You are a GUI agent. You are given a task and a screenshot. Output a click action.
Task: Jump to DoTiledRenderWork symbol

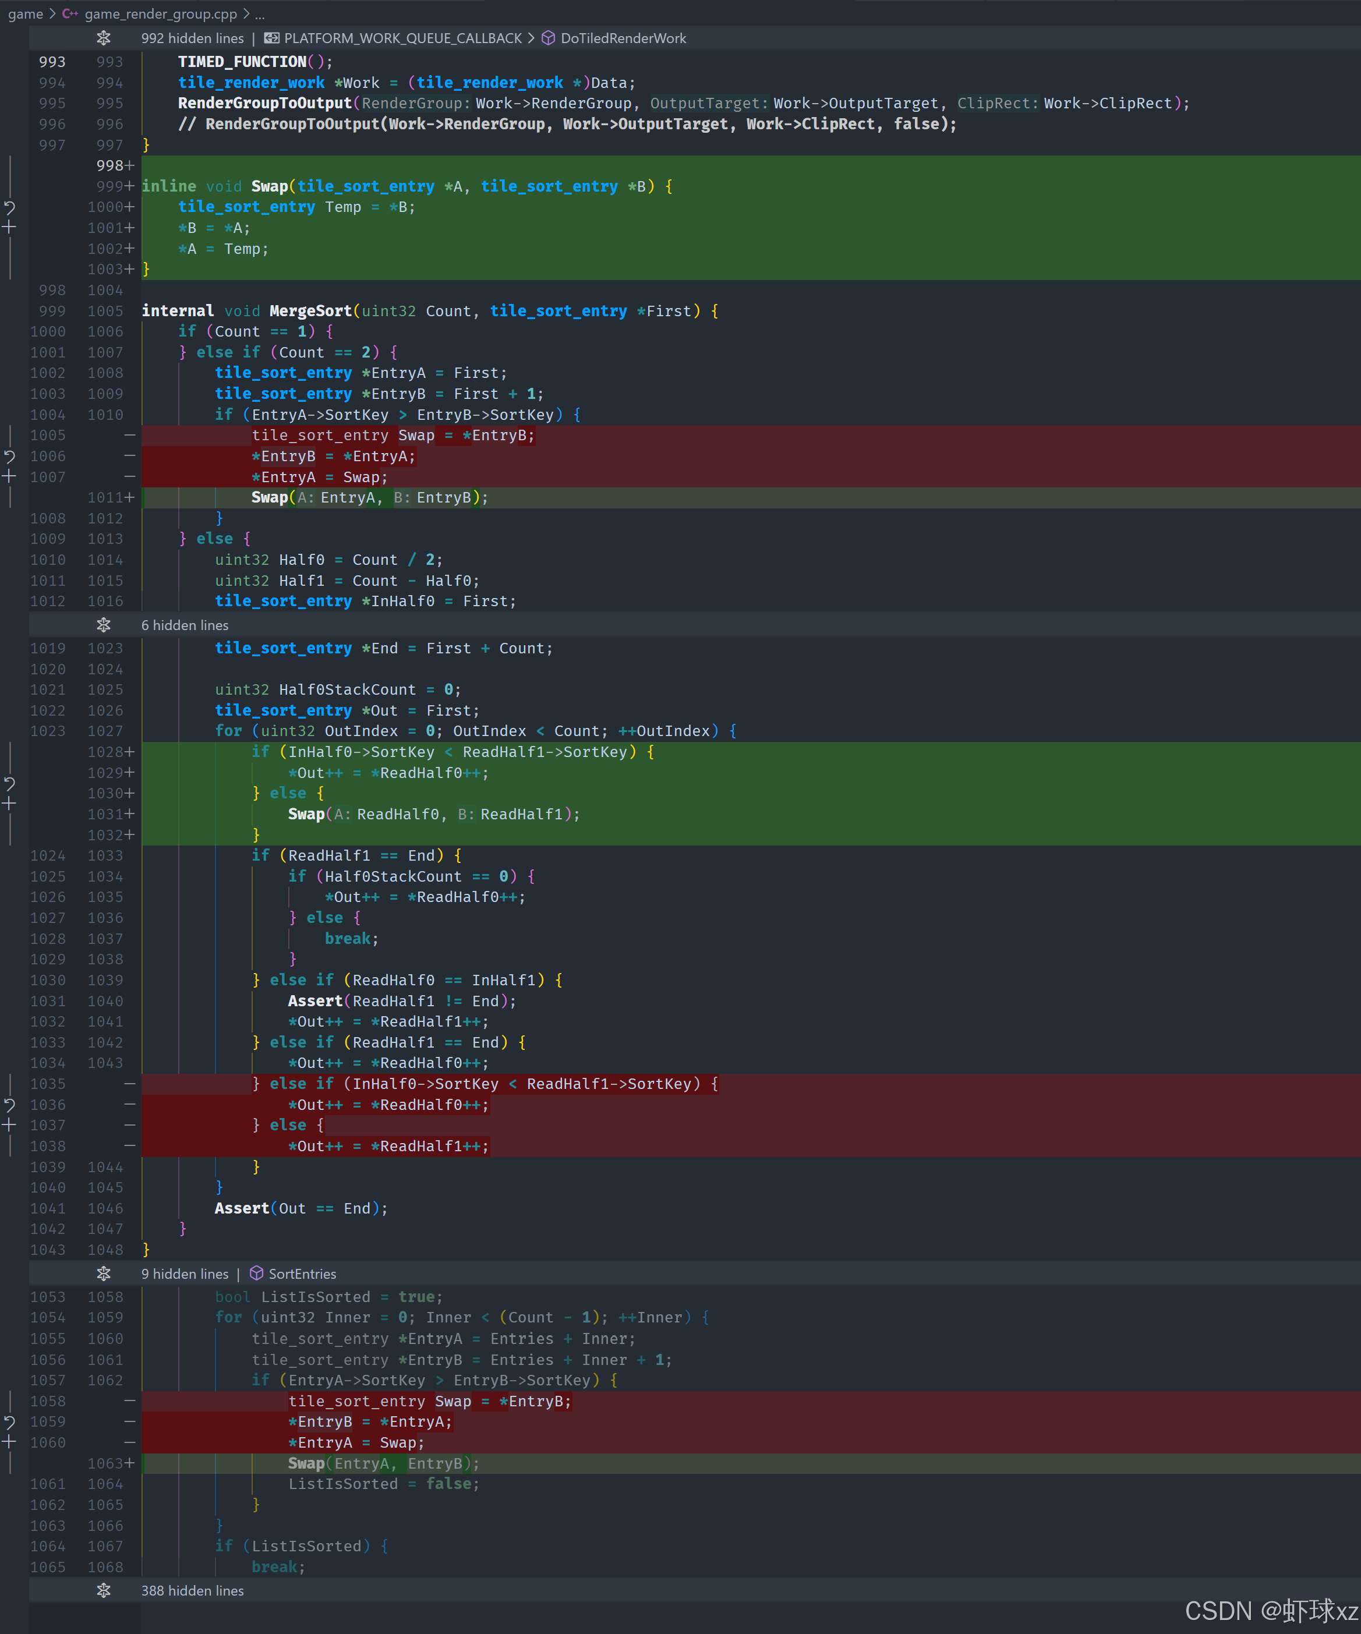pyautogui.click(x=623, y=38)
